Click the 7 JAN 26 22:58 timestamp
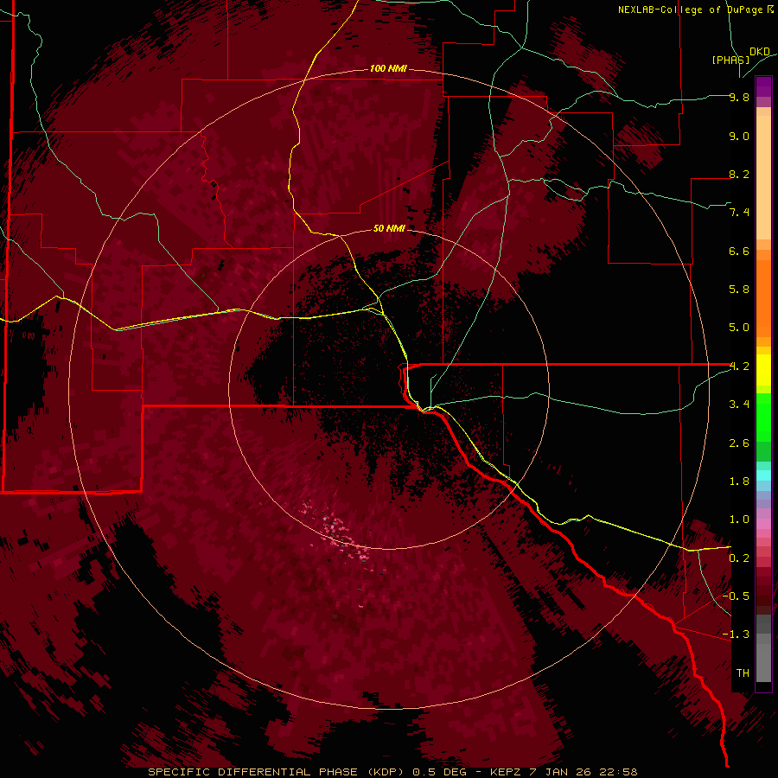778x778 pixels. pos(583,772)
